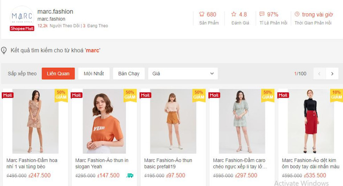
Task: Open the marc.fashion shop name heading
Action: tap(55, 12)
